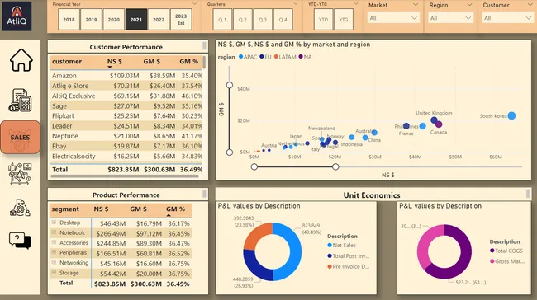This screenshot has width=537, height=300.
Task: Click orange Pre Invoice donut segment
Action: 259,236
